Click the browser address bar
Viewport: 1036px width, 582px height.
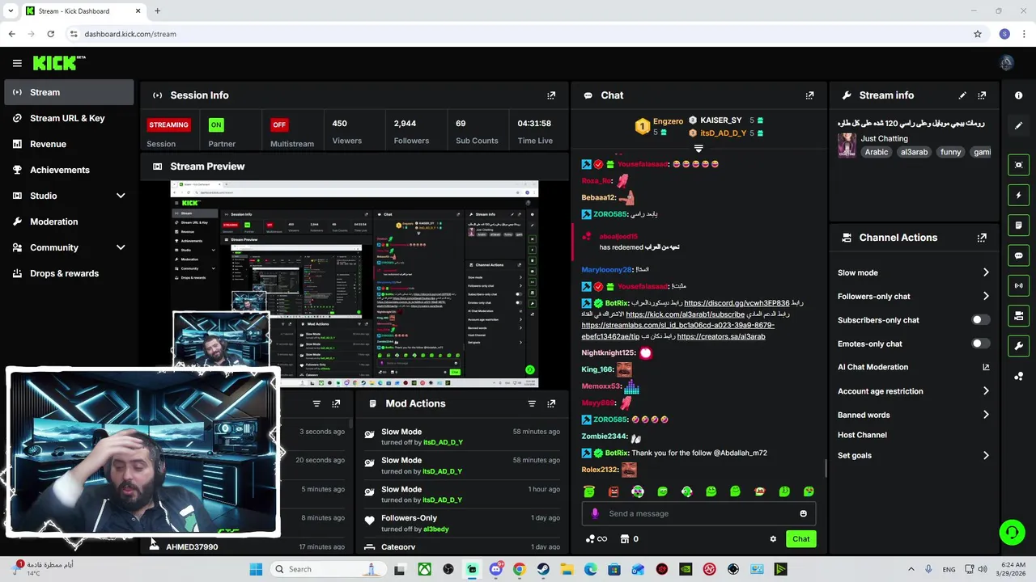click(518, 34)
